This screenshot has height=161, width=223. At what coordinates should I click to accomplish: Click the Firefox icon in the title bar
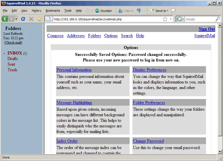pos(4,3)
